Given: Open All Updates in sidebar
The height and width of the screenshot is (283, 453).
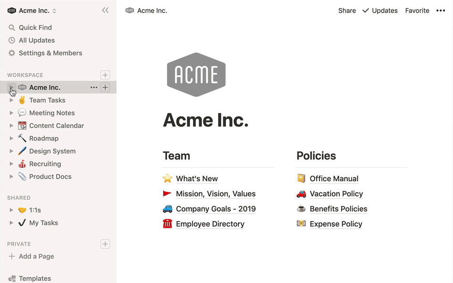Looking at the screenshot, I should point(36,40).
